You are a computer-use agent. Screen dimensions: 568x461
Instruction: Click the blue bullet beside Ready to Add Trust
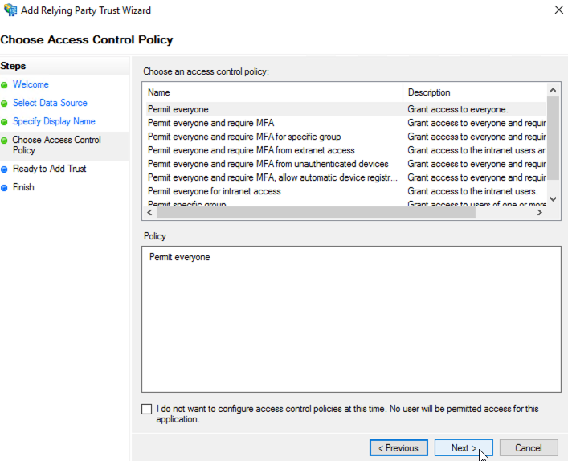(5, 169)
